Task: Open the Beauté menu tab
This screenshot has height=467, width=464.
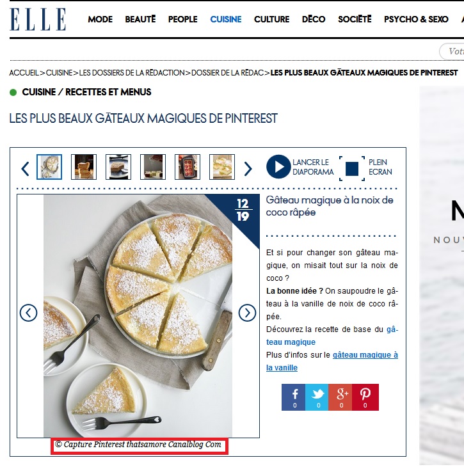Action: (x=140, y=19)
